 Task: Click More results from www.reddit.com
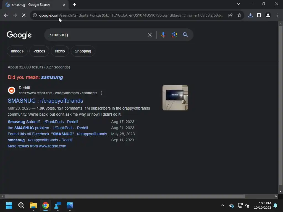37,146
